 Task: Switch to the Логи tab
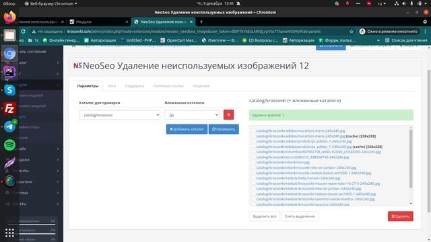point(112,86)
